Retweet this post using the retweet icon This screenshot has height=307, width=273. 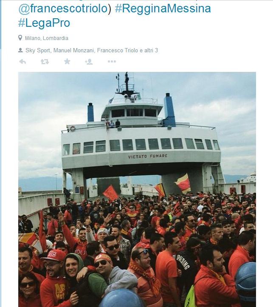pos(45,62)
